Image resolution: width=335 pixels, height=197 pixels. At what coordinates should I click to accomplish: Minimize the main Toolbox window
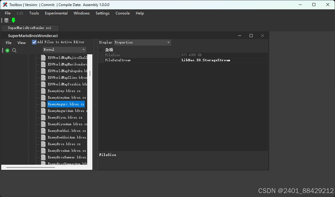[300, 5]
